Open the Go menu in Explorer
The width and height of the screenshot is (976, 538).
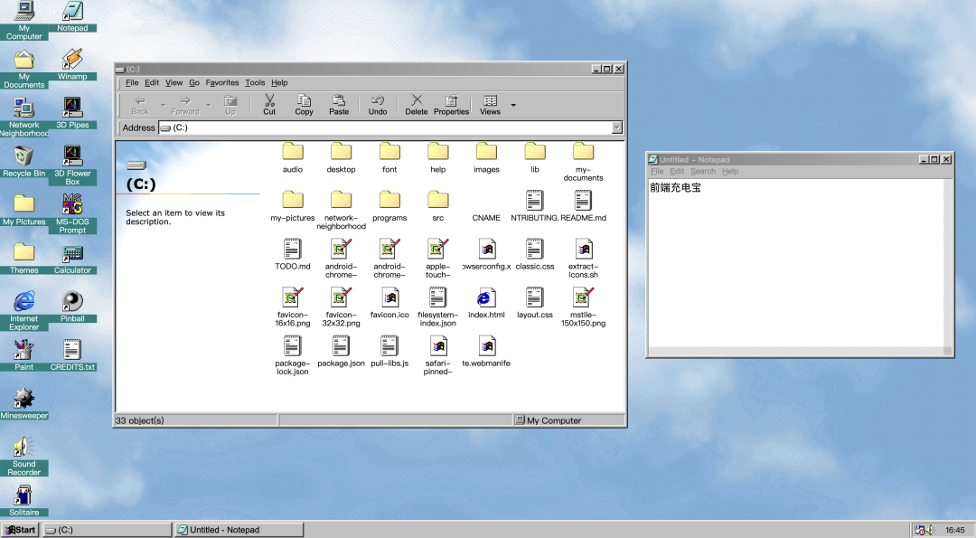coord(194,83)
